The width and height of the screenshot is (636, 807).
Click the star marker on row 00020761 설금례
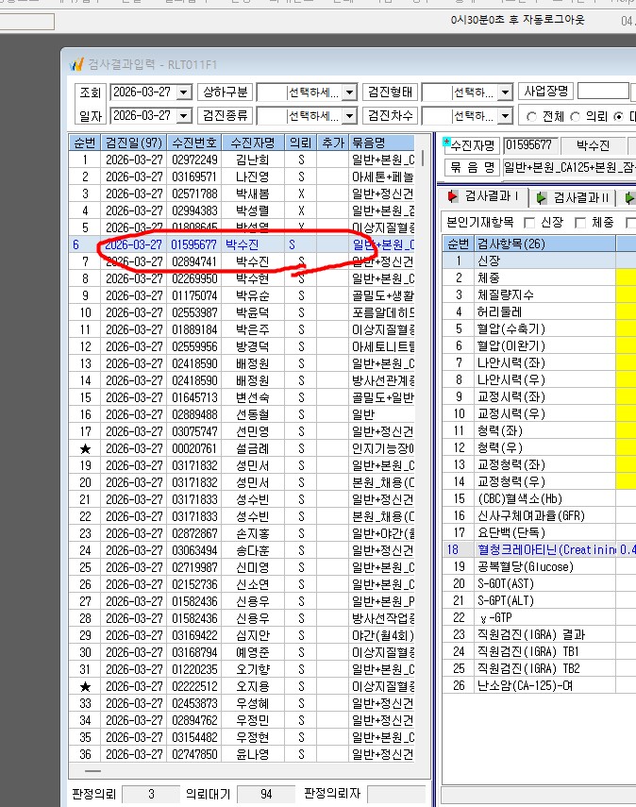coord(85,448)
